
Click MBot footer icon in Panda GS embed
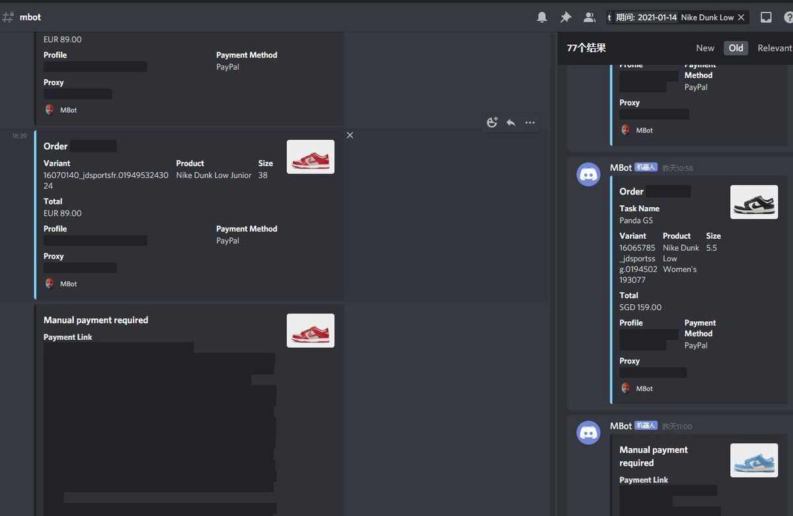coord(625,389)
